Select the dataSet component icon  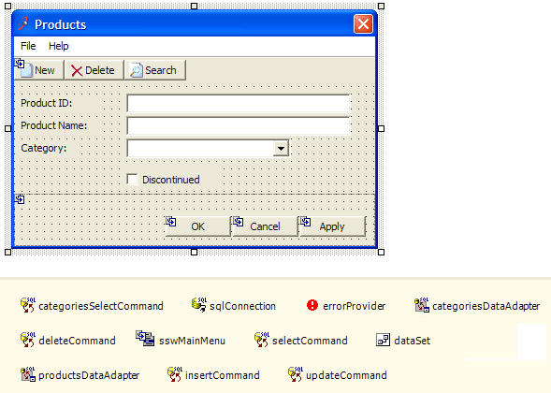tap(383, 340)
